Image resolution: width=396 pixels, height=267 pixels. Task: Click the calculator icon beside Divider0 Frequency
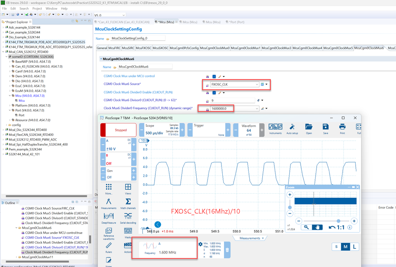(262, 109)
